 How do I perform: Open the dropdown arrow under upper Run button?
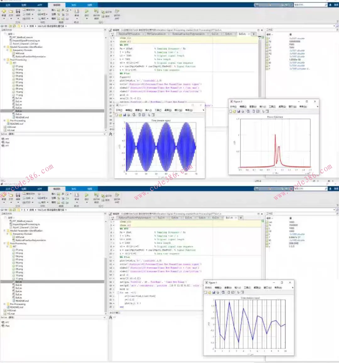pos(87,19)
